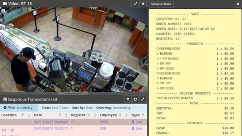
Task: Click the RT - 15 location cell
Action: 8,130
